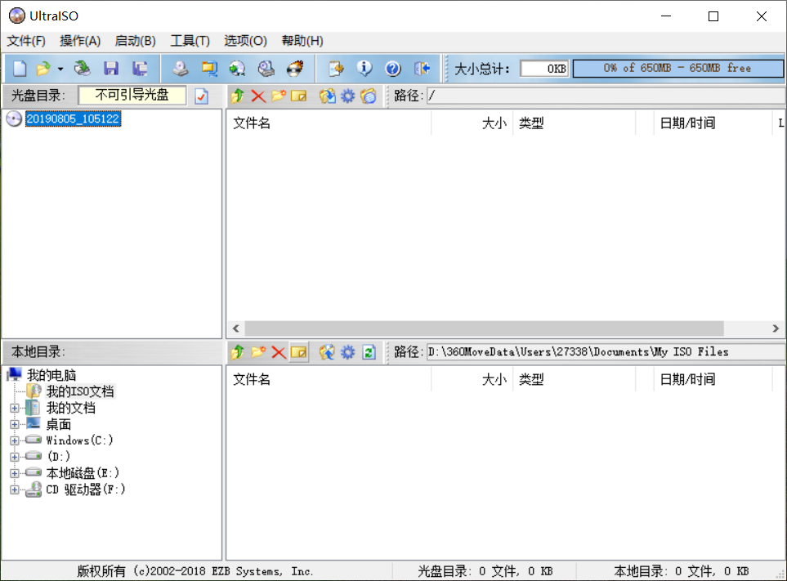This screenshot has width=787, height=581.
Task: Click the Save As multi-floppy icon
Action: 140,69
